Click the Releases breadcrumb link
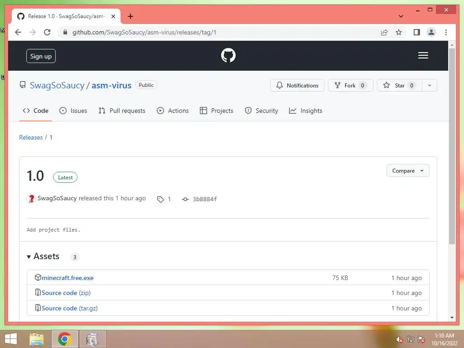Screen dimensions: 464x348 click(31, 137)
